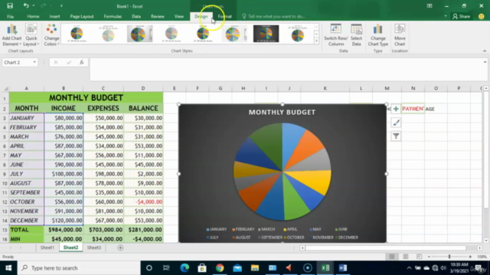Click the Chart Filters funnel button
The width and height of the screenshot is (490, 275).
(x=396, y=136)
